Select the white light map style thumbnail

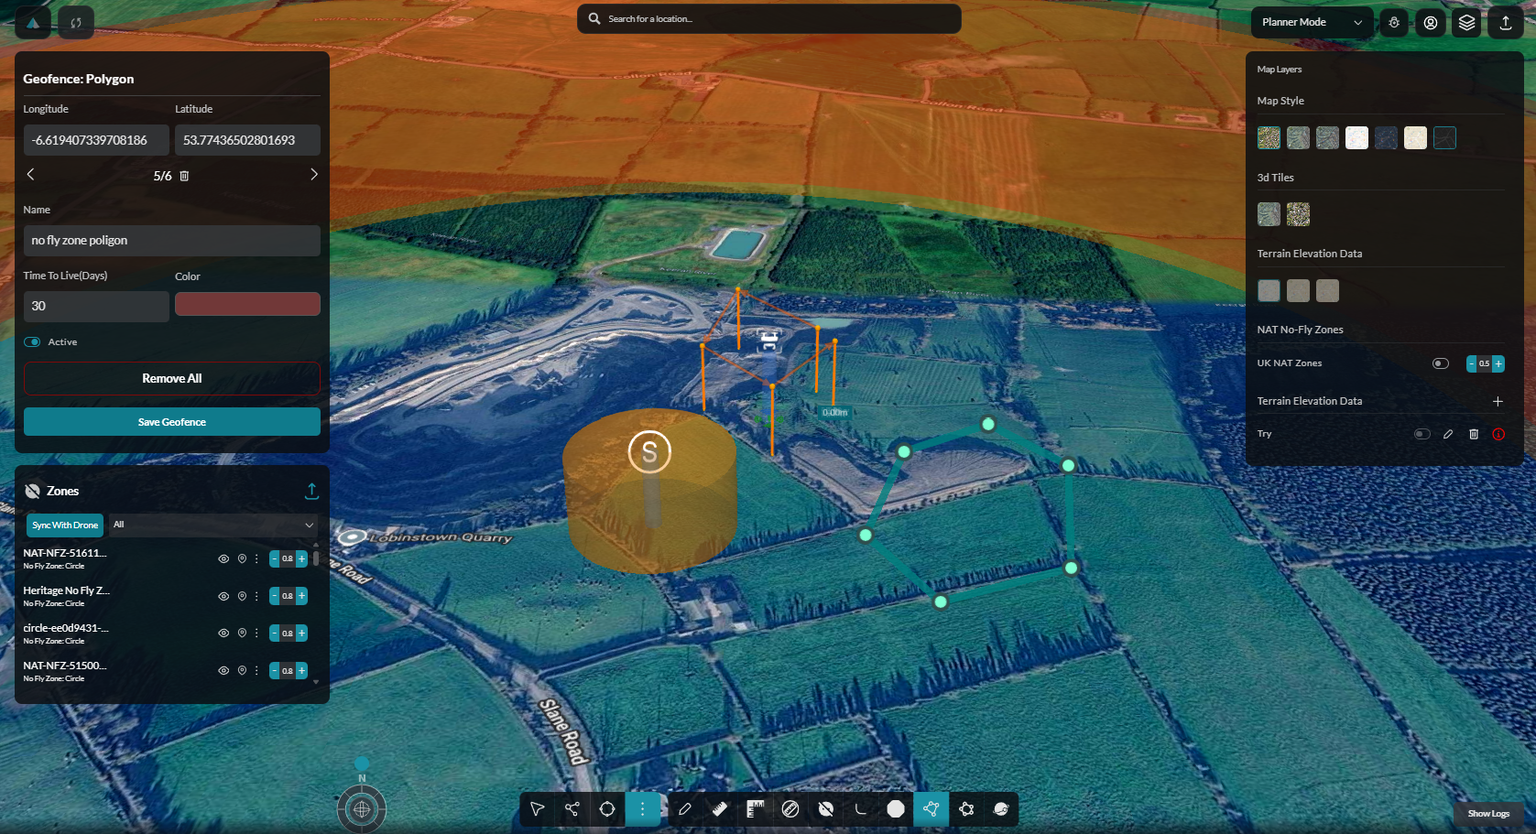[x=1356, y=138]
